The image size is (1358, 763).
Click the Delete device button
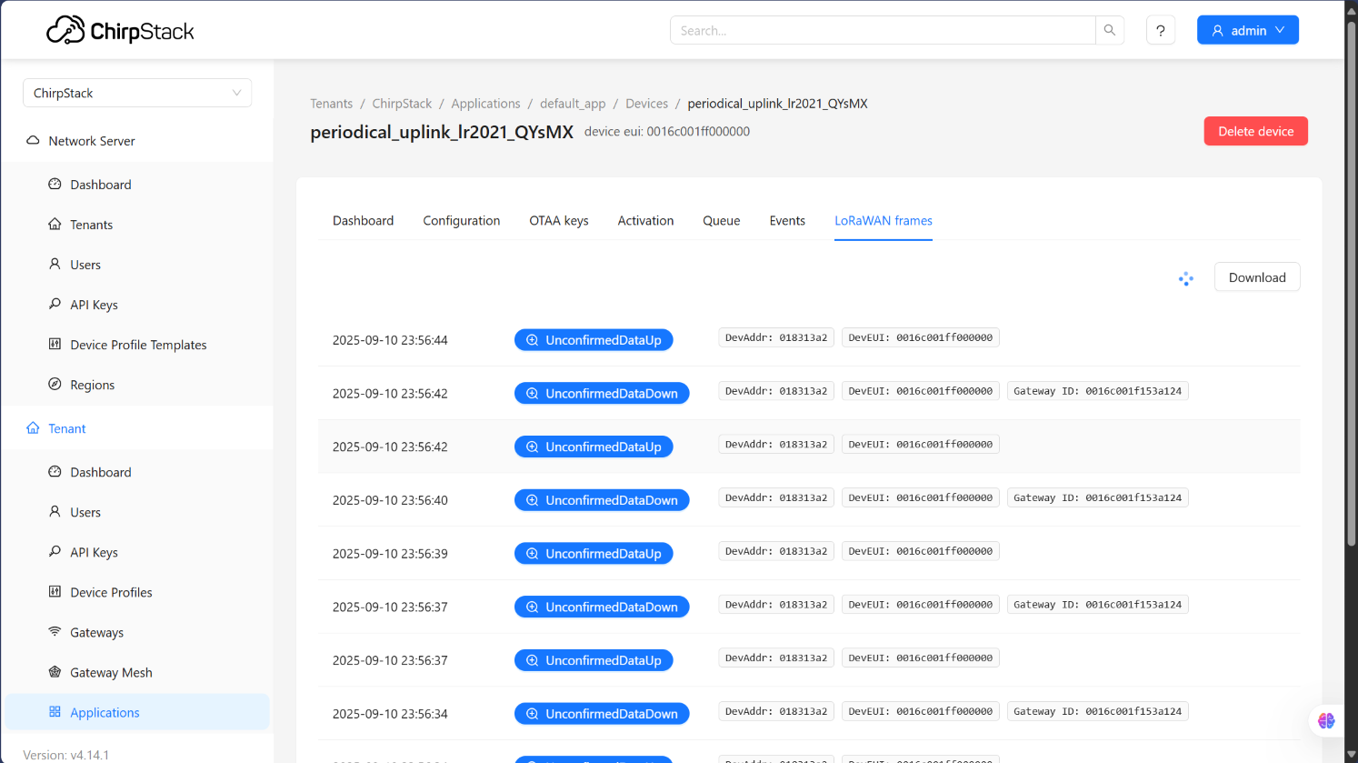tap(1255, 131)
